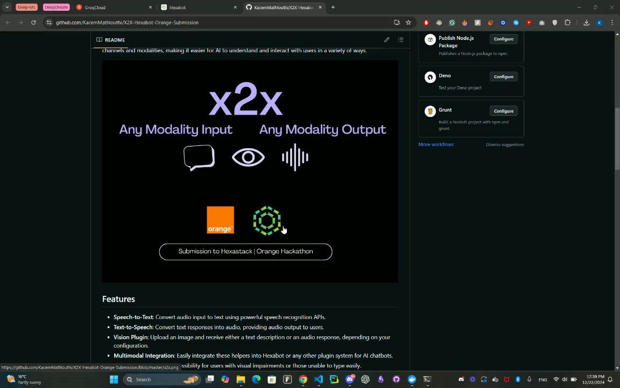Open the Windows Start menu

[x=114, y=379]
